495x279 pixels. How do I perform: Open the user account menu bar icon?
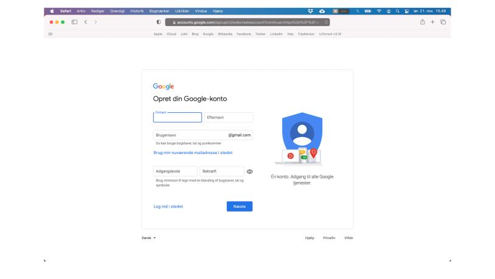click(389, 11)
